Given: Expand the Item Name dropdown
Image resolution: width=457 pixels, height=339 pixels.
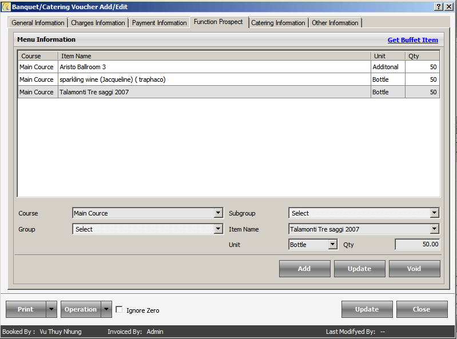Looking at the screenshot, I should click(x=435, y=229).
